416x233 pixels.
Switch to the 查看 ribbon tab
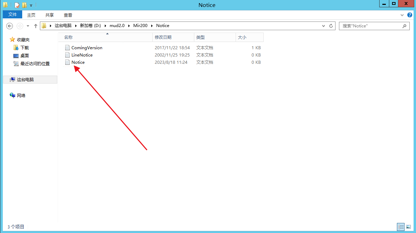[x=68, y=15]
